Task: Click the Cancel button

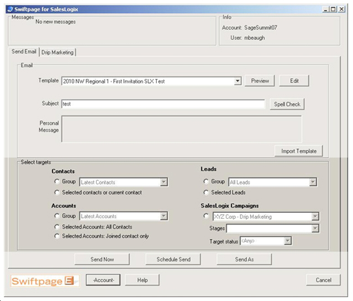Action: 324,280
